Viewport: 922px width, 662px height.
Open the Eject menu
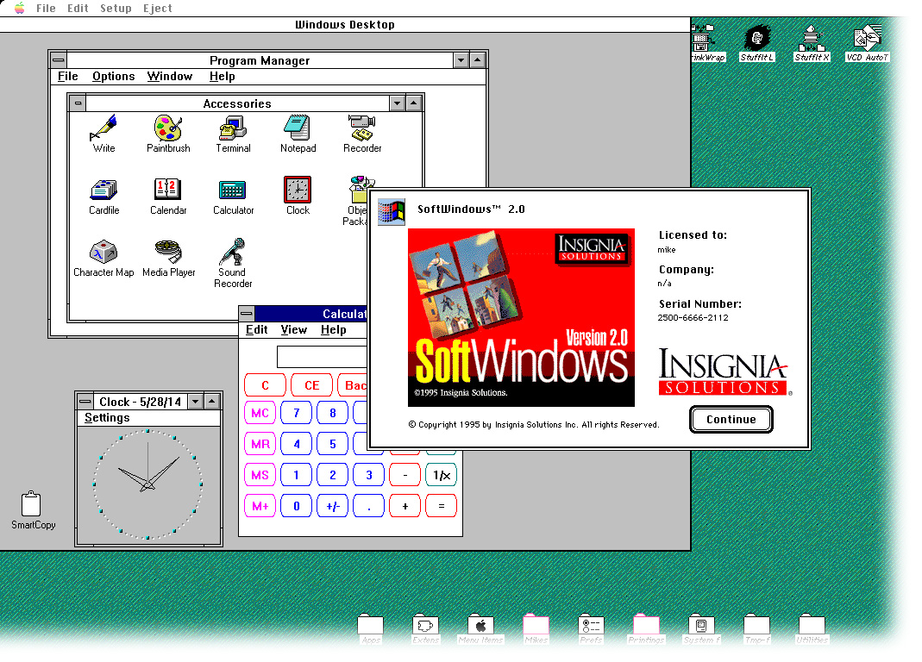158,9
